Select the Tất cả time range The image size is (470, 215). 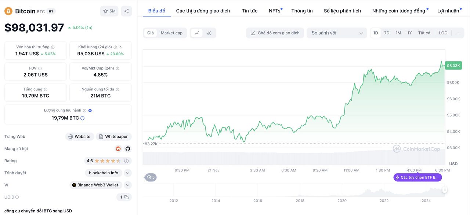point(424,33)
